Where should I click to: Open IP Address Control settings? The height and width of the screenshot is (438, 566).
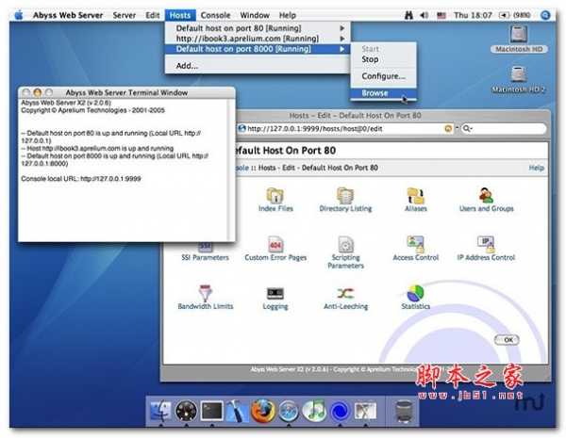[486, 245]
